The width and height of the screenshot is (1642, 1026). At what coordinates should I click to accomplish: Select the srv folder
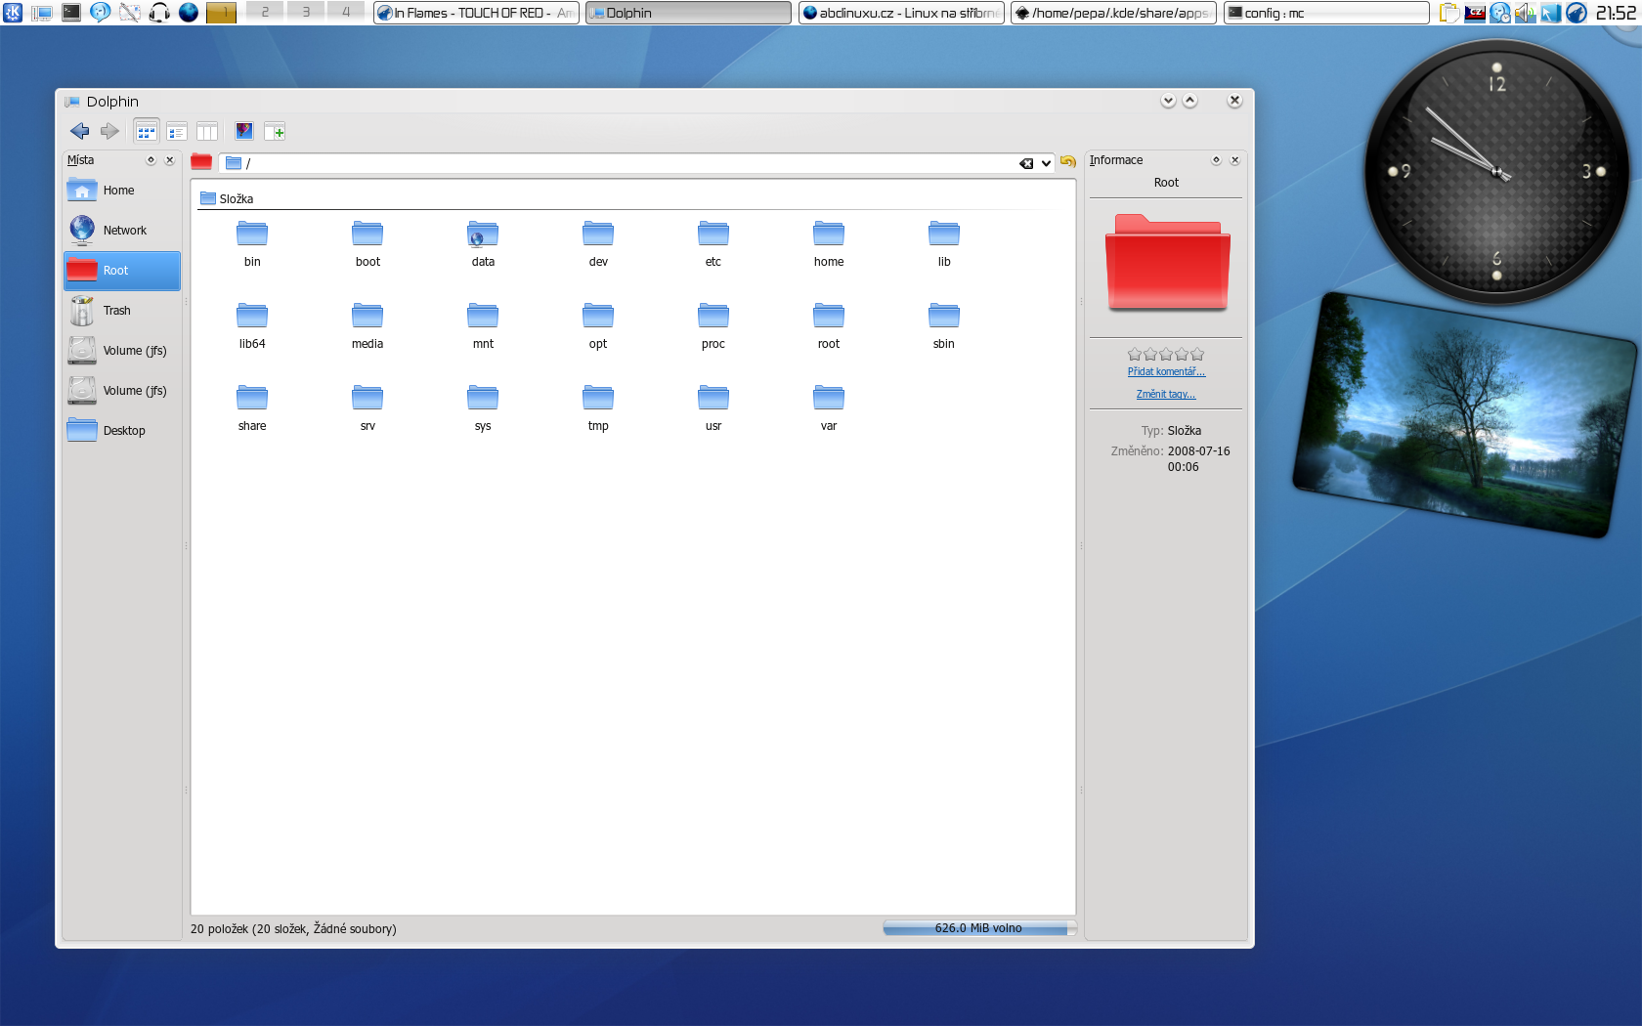point(367,408)
